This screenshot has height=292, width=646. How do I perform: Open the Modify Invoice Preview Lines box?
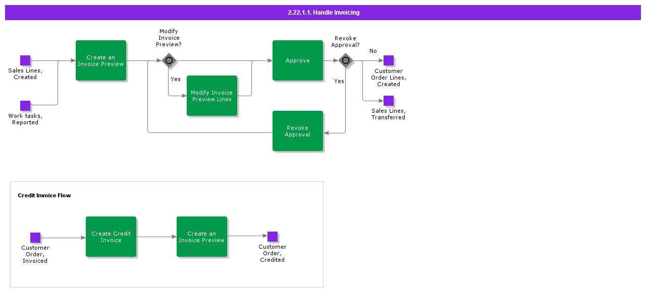coord(212,96)
